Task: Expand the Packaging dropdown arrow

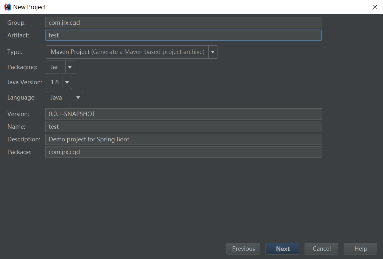Action: click(70, 67)
